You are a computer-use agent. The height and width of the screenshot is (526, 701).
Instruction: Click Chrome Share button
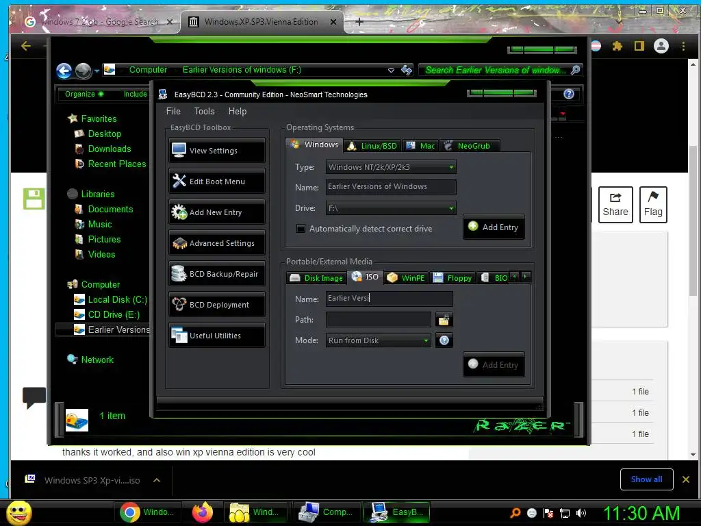pos(615,205)
